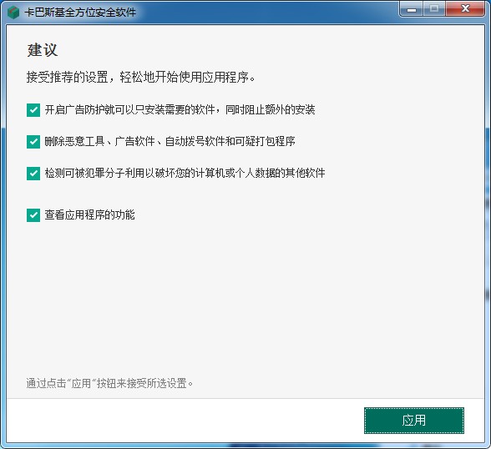Uncheck the 开启广告防护 checkbox
Screen dimensions: 491x449
(33, 110)
